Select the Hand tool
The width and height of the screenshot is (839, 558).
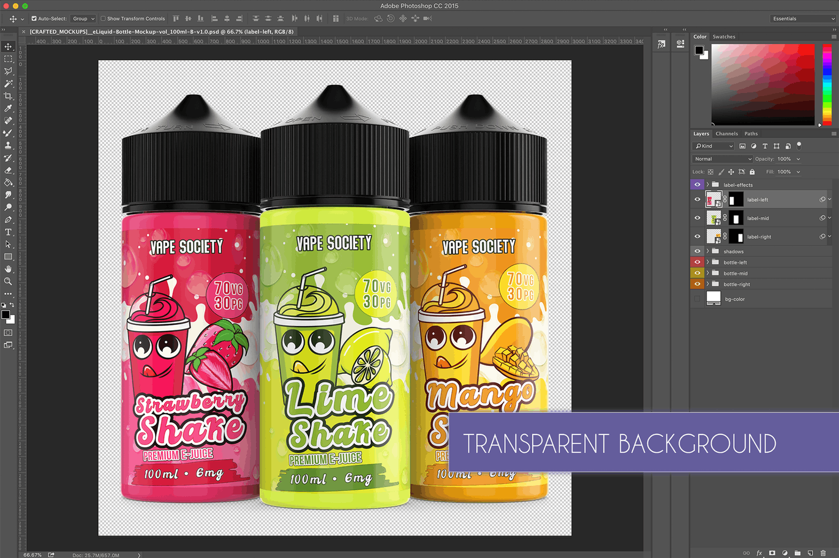click(8, 269)
